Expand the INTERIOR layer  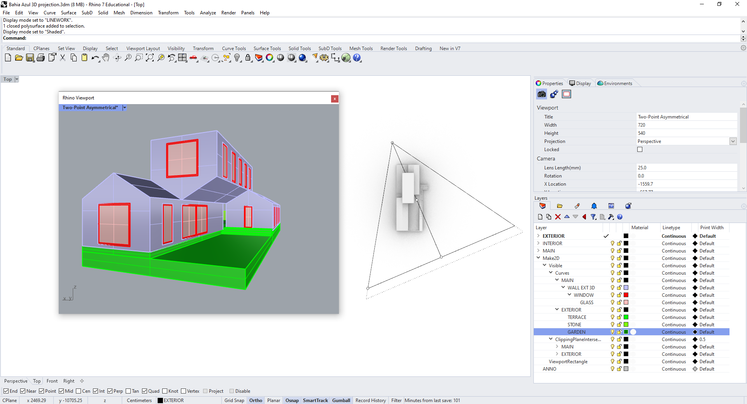click(538, 244)
